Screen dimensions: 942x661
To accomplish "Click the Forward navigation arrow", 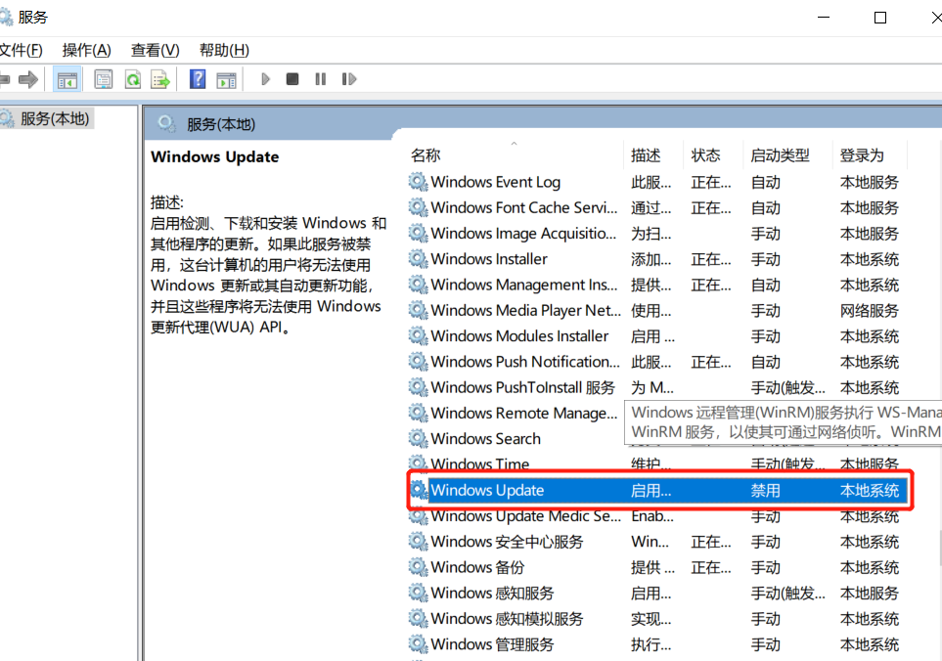I will (x=29, y=79).
